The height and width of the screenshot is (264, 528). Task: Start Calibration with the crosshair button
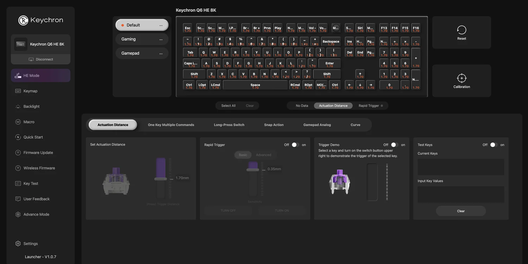[461, 81]
